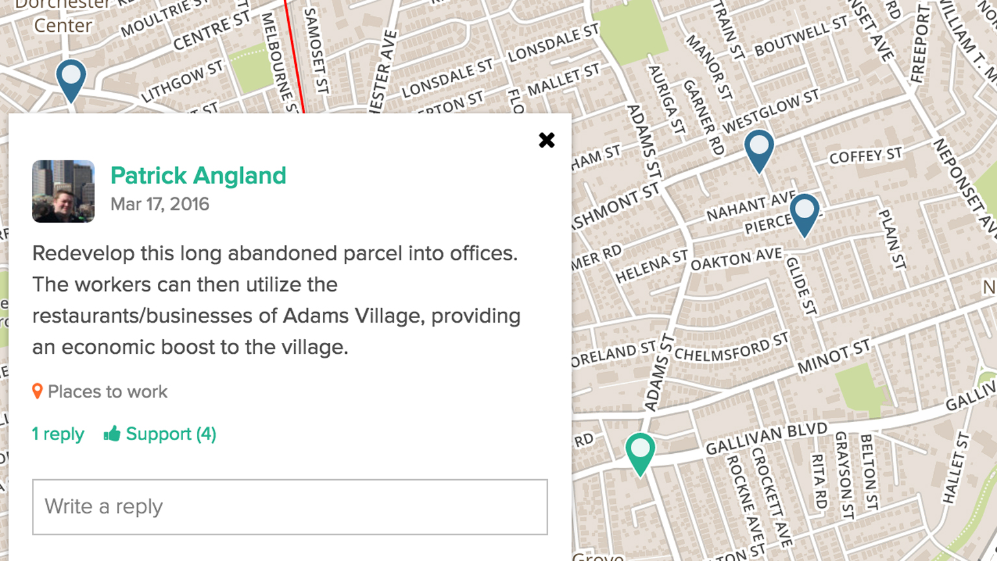This screenshot has width=997, height=561.
Task: Focus the "Write a reply" field
Action: click(290, 506)
